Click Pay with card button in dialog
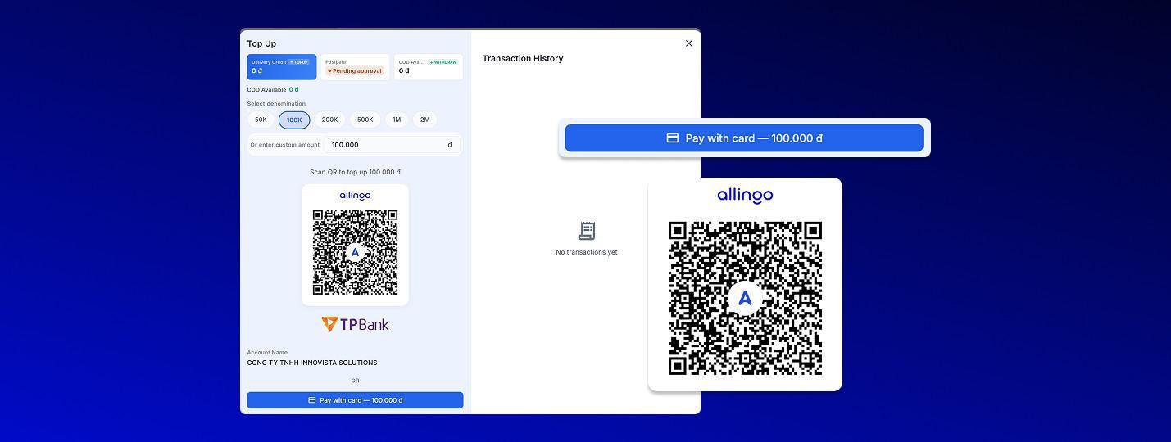This screenshot has width=1171, height=442. (x=355, y=400)
